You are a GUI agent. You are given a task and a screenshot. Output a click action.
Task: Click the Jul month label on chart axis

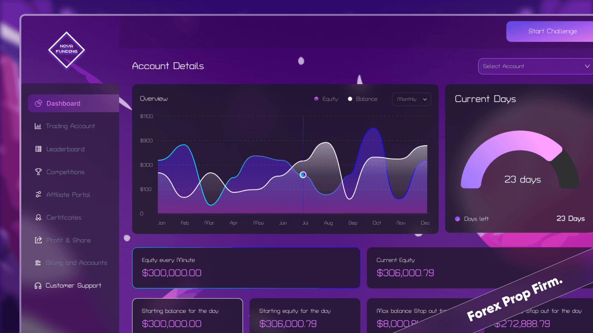point(305,223)
